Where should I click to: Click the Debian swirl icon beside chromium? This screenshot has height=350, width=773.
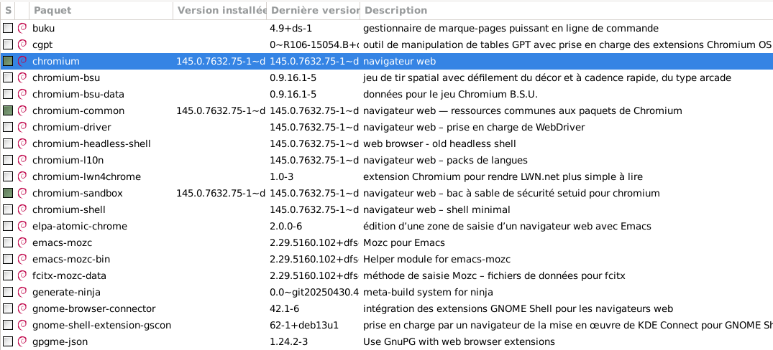(22, 62)
